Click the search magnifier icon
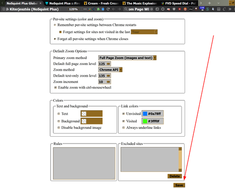The width and height of the screenshot is (235, 189). pos(126,9)
